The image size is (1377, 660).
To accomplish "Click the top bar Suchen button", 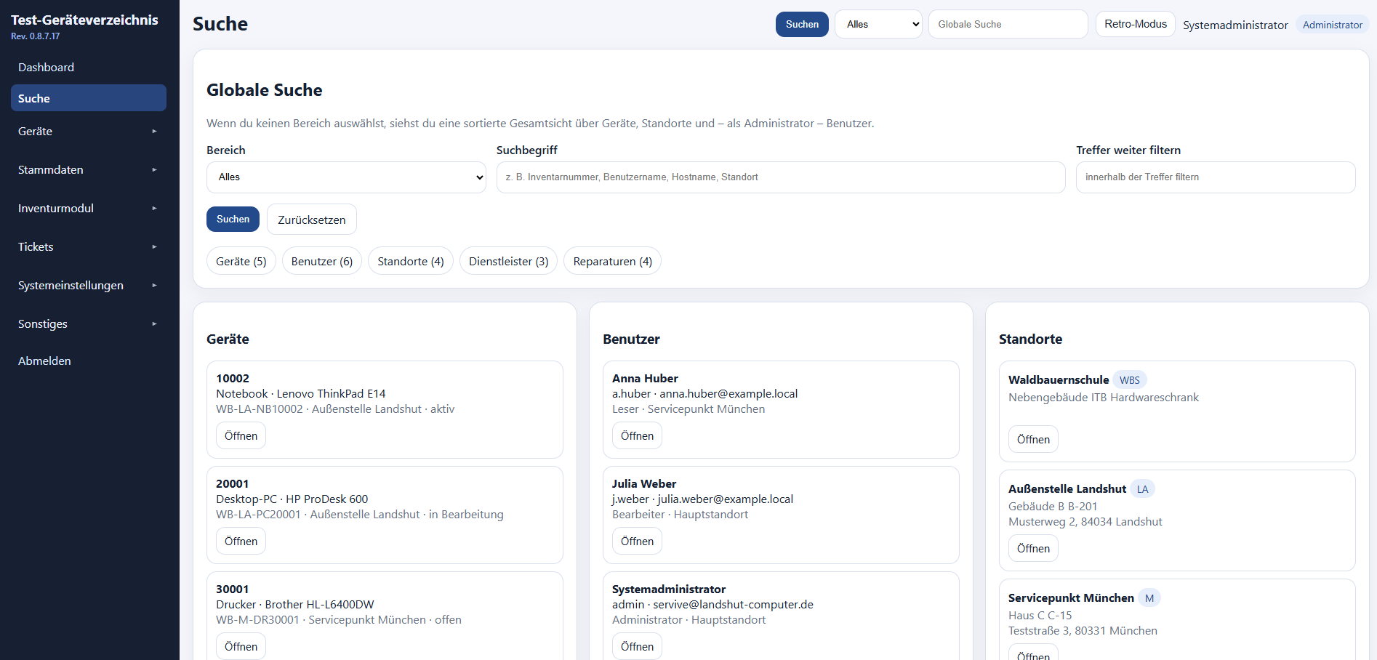I will click(802, 24).
